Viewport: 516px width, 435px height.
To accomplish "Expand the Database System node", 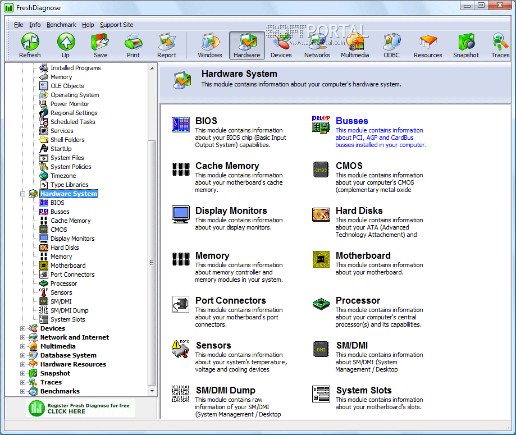I will (x=22, y=355).
